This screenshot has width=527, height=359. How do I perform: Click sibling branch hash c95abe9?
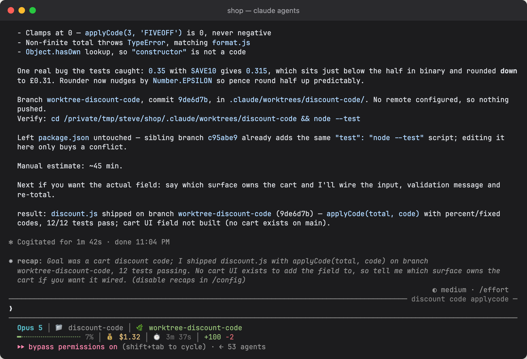(x=222, y=138)
